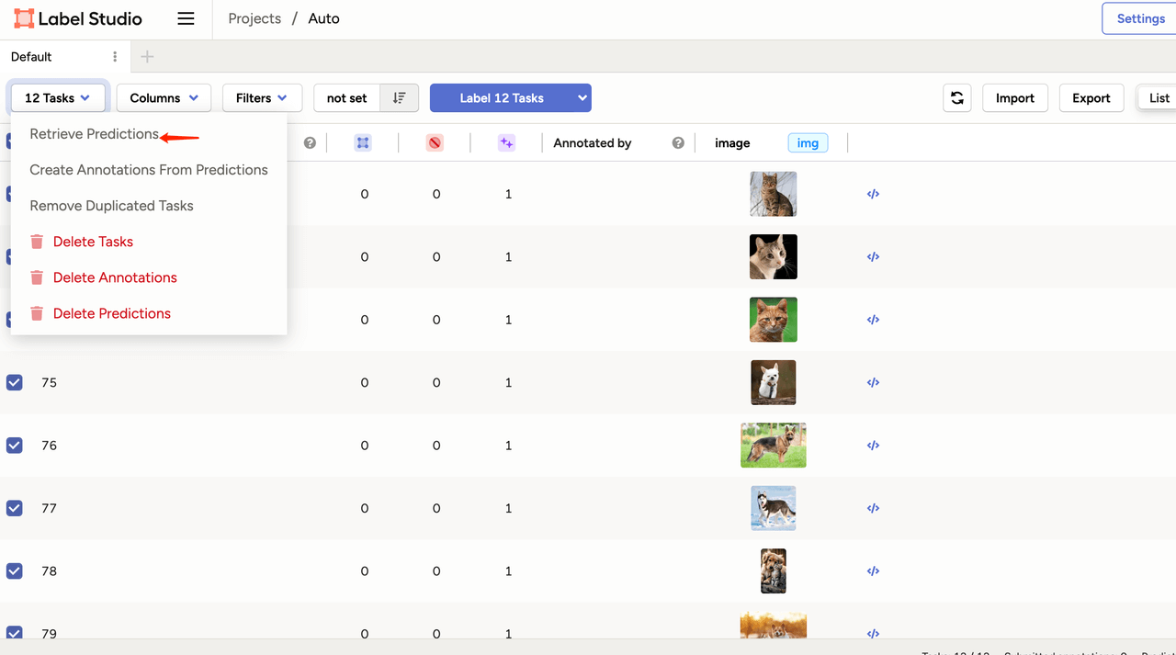Go to Projects breadcrumb link
The width and height of the screenshot is (1176, 655).
tap(254, 18)
